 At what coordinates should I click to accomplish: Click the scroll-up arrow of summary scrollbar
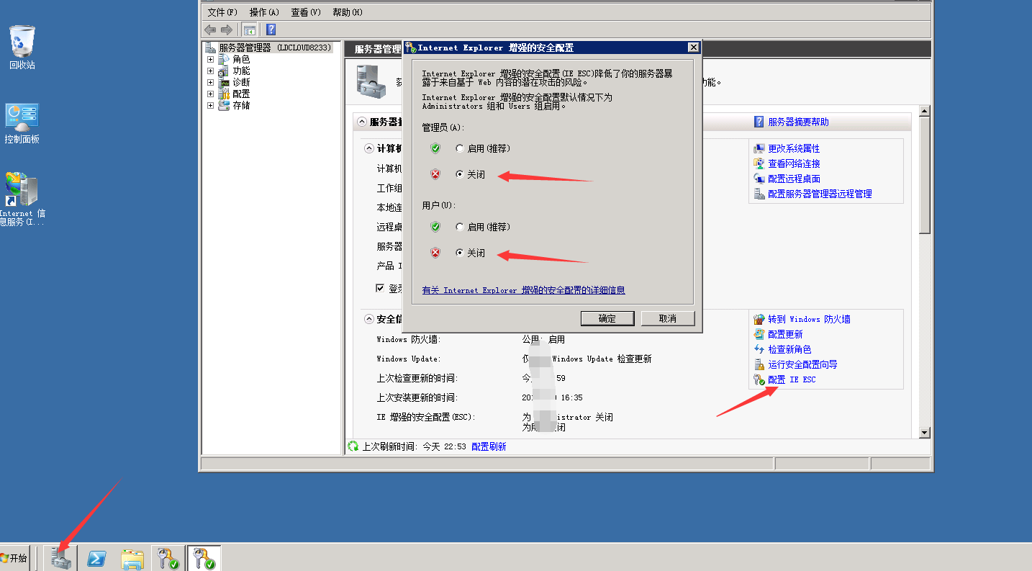925,112
